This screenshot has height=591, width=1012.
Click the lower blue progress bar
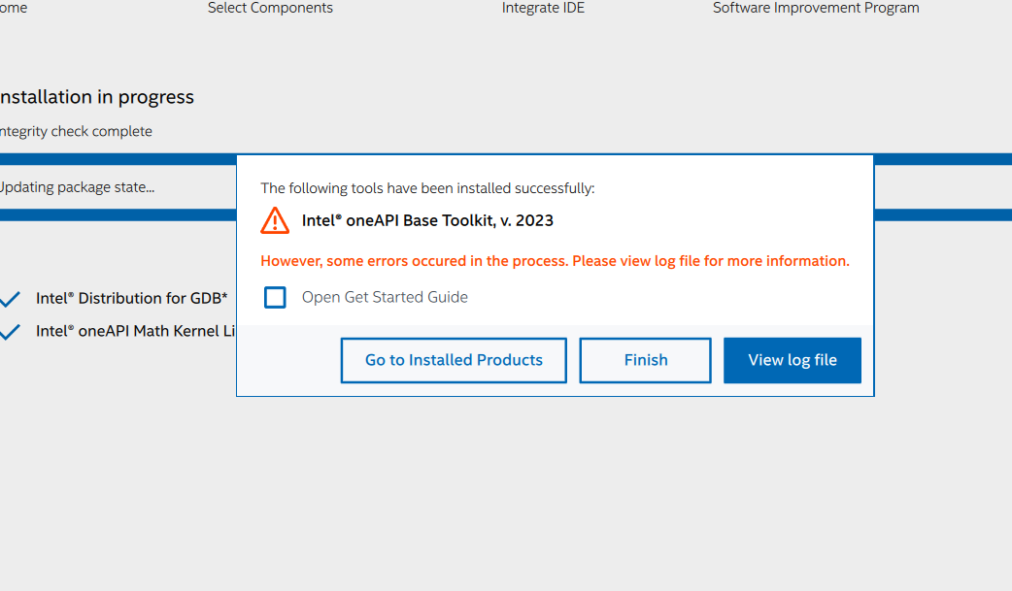click(117, 214)
